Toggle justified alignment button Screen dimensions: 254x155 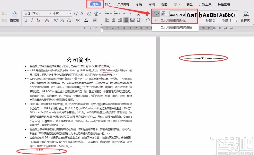pyautogui.click(x=126, y=20)
